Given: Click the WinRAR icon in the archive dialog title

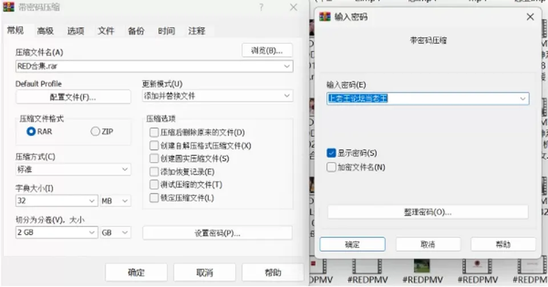Looking at the screenshot, I should 9,7.
